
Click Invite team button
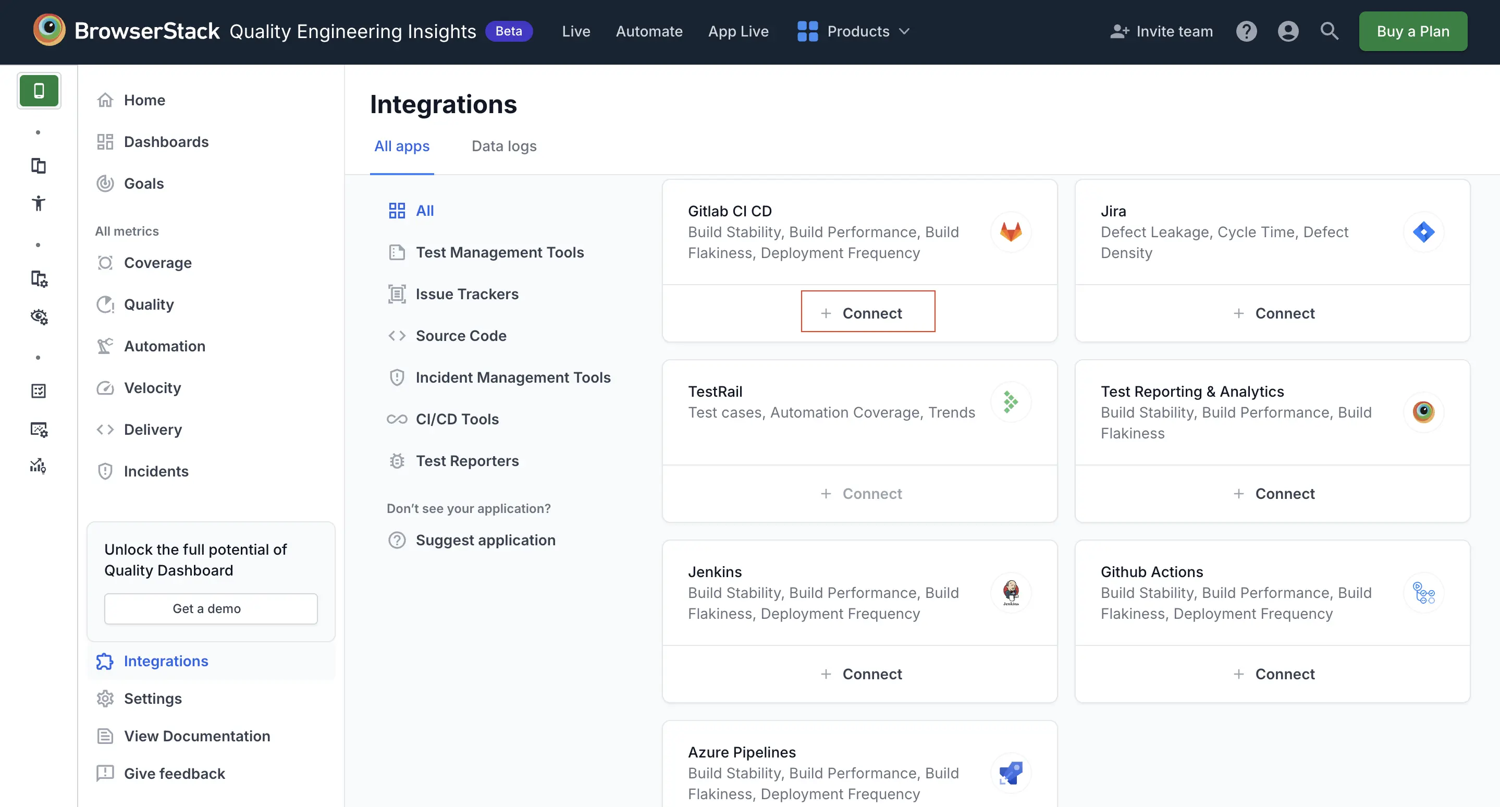coord(1161,31)
